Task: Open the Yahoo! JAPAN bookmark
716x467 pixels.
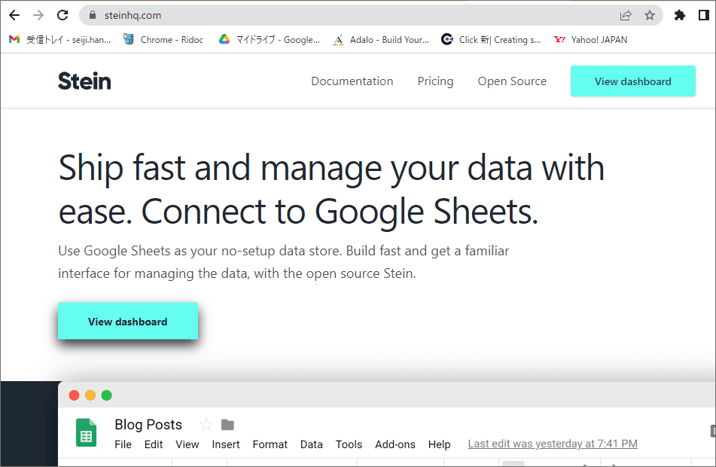Action: [590, 39]
